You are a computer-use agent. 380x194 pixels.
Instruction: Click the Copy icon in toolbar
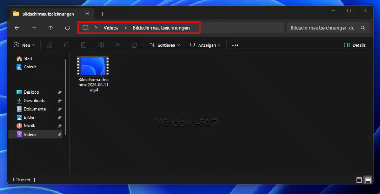click(67, 45)
